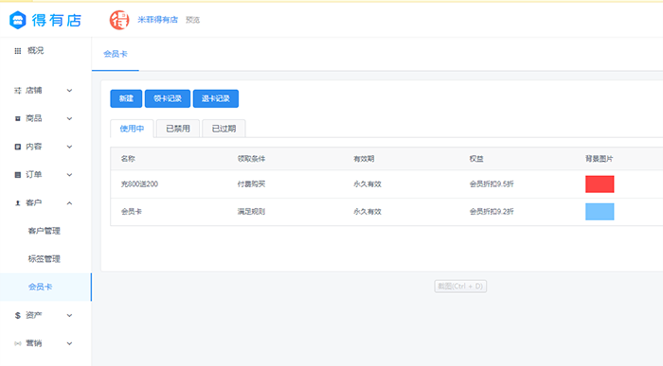Image resolution: width=663 pixels, height=366 pixels.
Task: Click the red 得 shop avatar icon
Action: (119, 20)
